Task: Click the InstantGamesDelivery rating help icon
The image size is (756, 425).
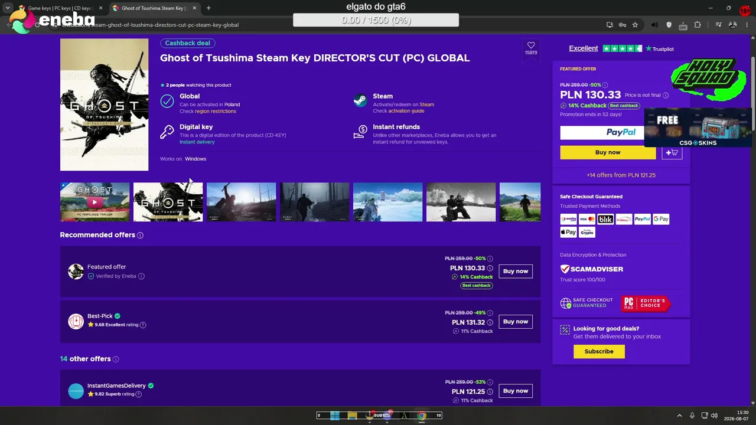Action: [x=139, y=394]
